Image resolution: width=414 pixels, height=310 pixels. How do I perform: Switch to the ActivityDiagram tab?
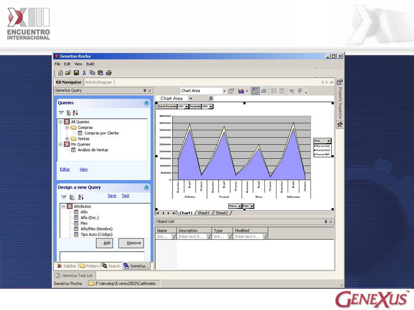click(x=98, y=82)
